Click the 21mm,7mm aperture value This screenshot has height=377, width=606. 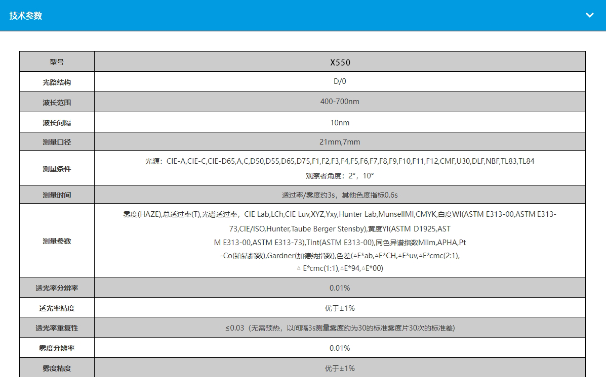click(340, 142)
